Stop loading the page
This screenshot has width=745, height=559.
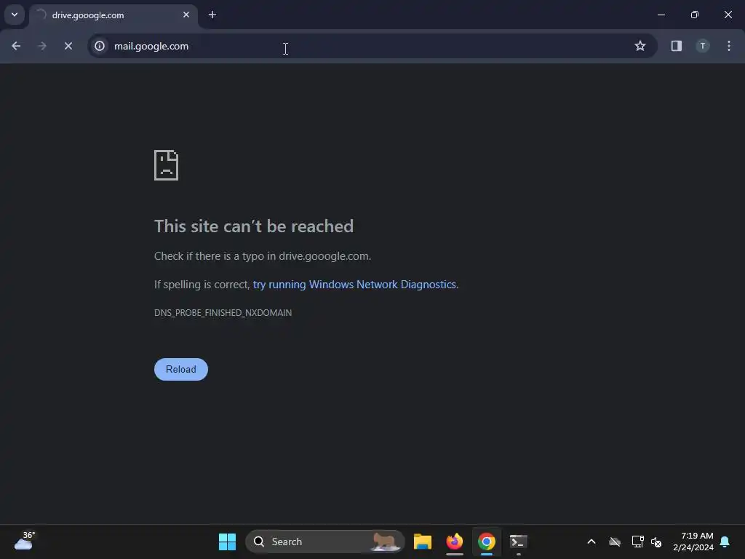tap(68, 46)
